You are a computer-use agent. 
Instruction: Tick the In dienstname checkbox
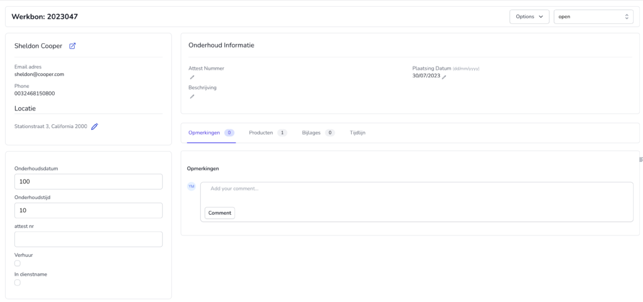point(18,283)
